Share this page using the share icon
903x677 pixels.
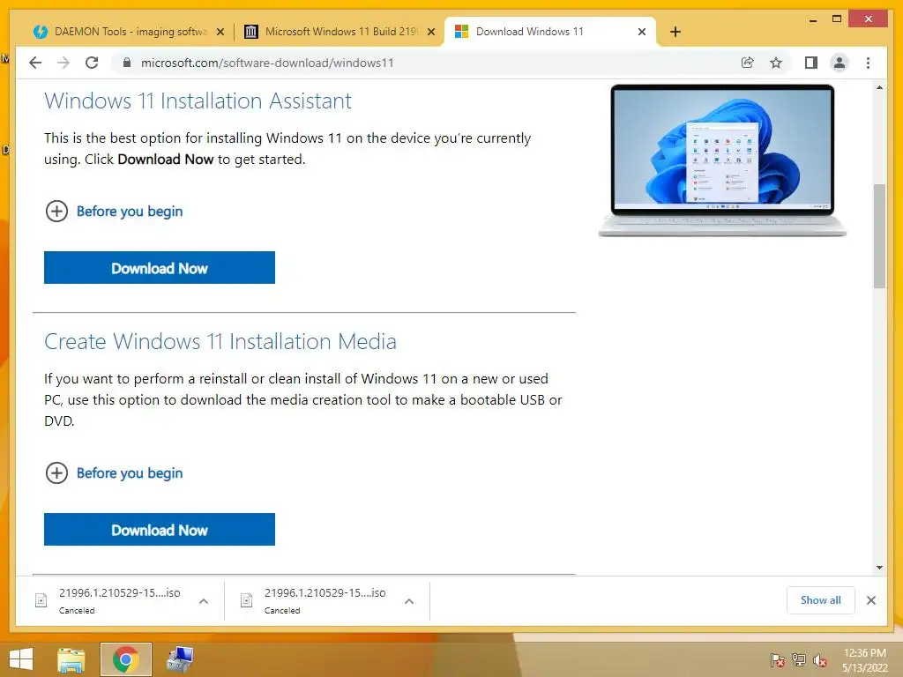point(748,63)
